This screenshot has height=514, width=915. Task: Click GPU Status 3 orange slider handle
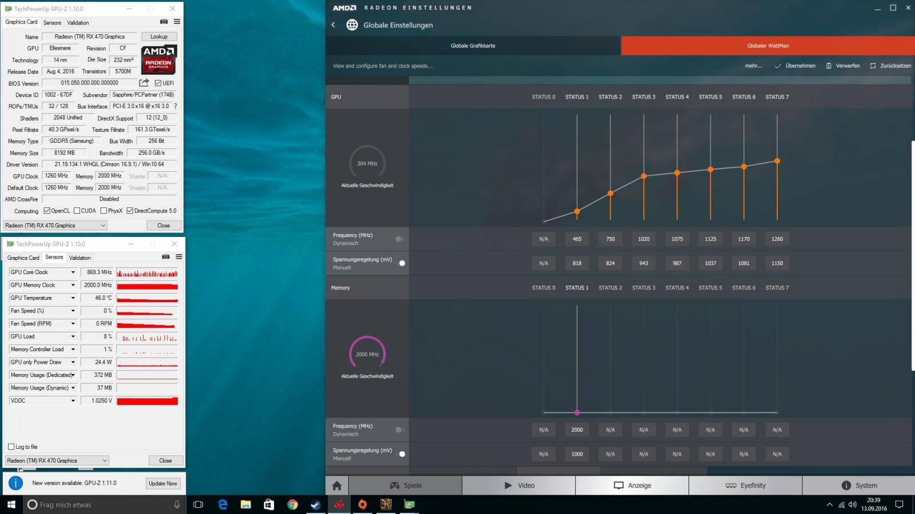[x=644, y=176]
